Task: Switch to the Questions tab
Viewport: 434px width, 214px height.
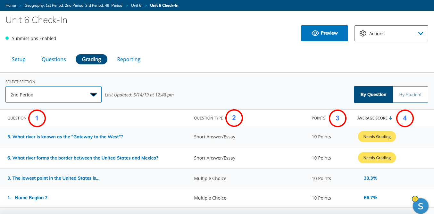Action: (x=54, y=59)
